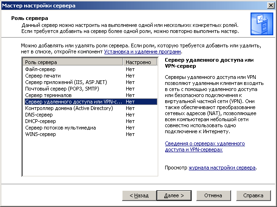
Task: Sort list by Роль сервера column header
Action: [73, 62]
